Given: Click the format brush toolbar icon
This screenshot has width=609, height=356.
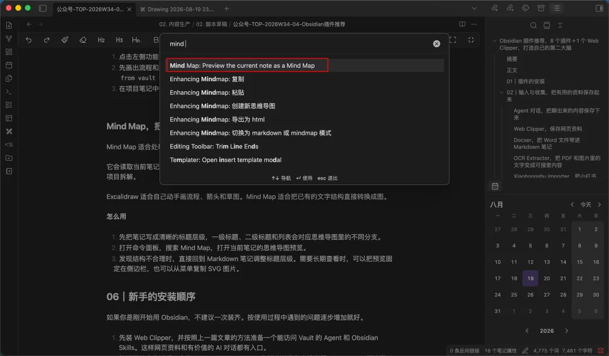Looking at the screenshot, I should 65,39.
